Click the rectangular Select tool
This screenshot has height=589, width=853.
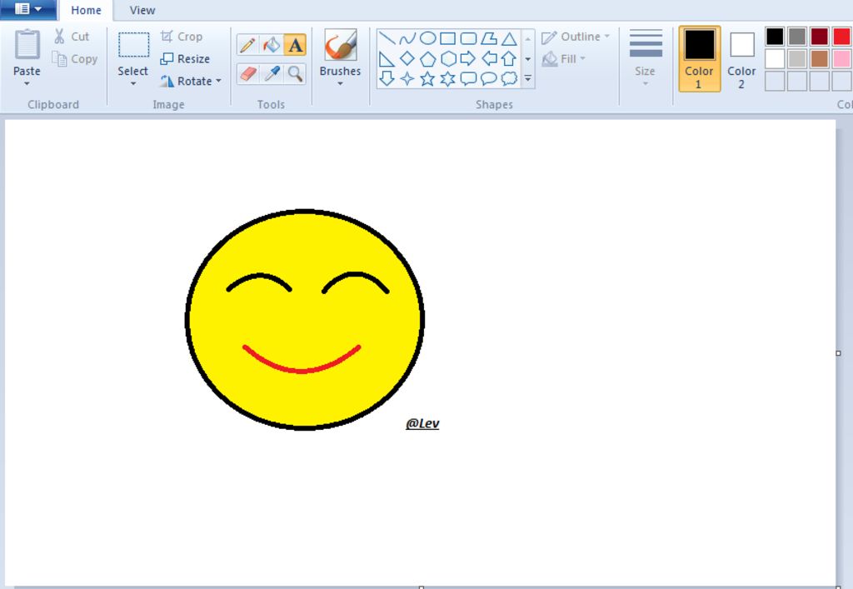(x=133, y=45)
